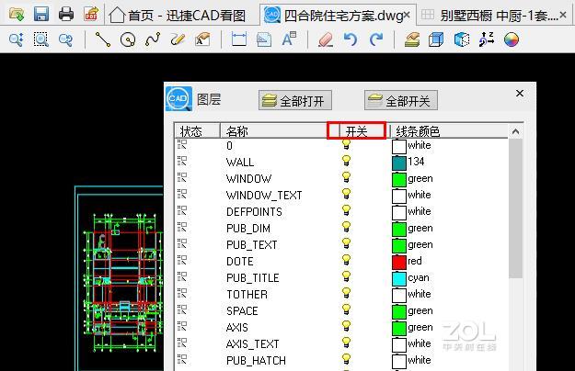Select the line drawing tool
This screenshot has height=371, width=575.
point(103,39)
